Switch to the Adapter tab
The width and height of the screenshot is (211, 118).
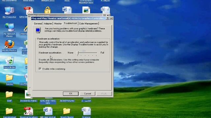point(48,24)
